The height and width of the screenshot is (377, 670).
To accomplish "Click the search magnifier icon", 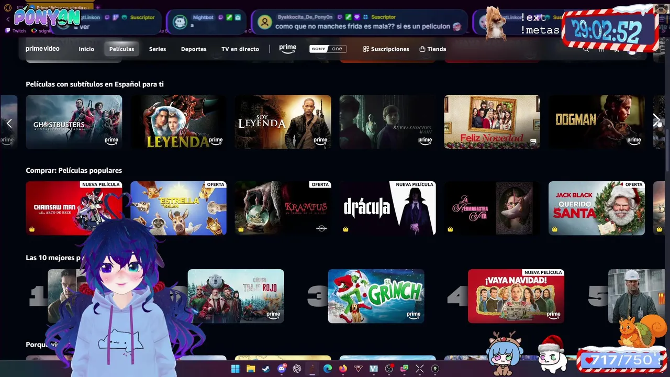I will point(586,49).
